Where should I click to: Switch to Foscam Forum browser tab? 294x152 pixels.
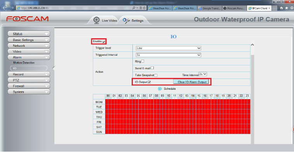click(x=234, y=8)
